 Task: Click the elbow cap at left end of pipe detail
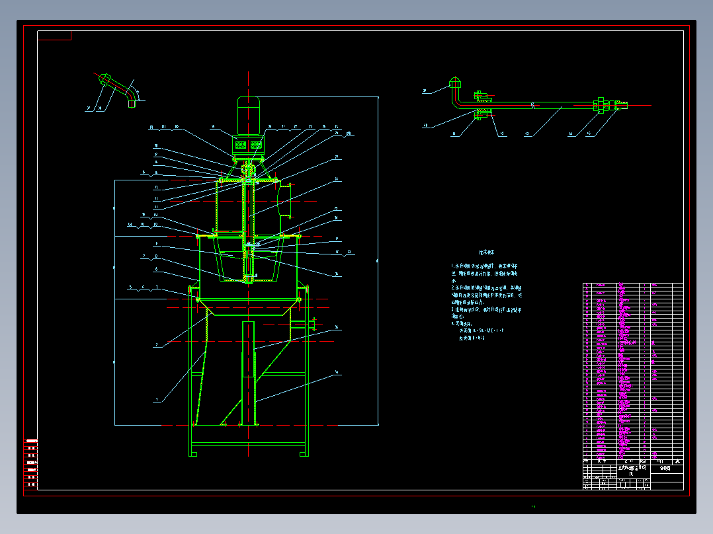point(455,83)
